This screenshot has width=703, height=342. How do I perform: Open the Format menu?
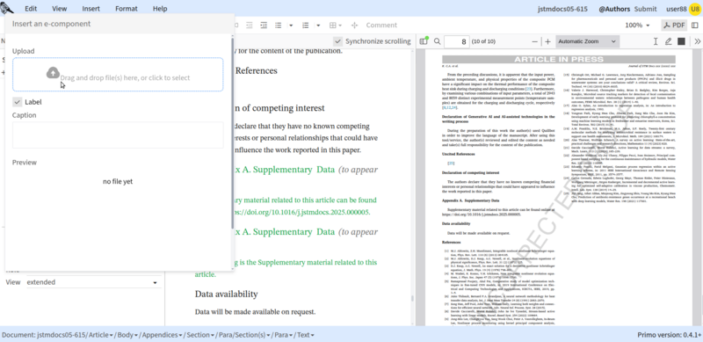click(127, 9)
